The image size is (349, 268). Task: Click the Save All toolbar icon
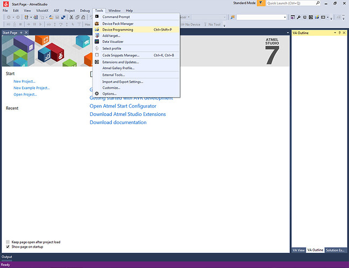(x=63, y=17)
